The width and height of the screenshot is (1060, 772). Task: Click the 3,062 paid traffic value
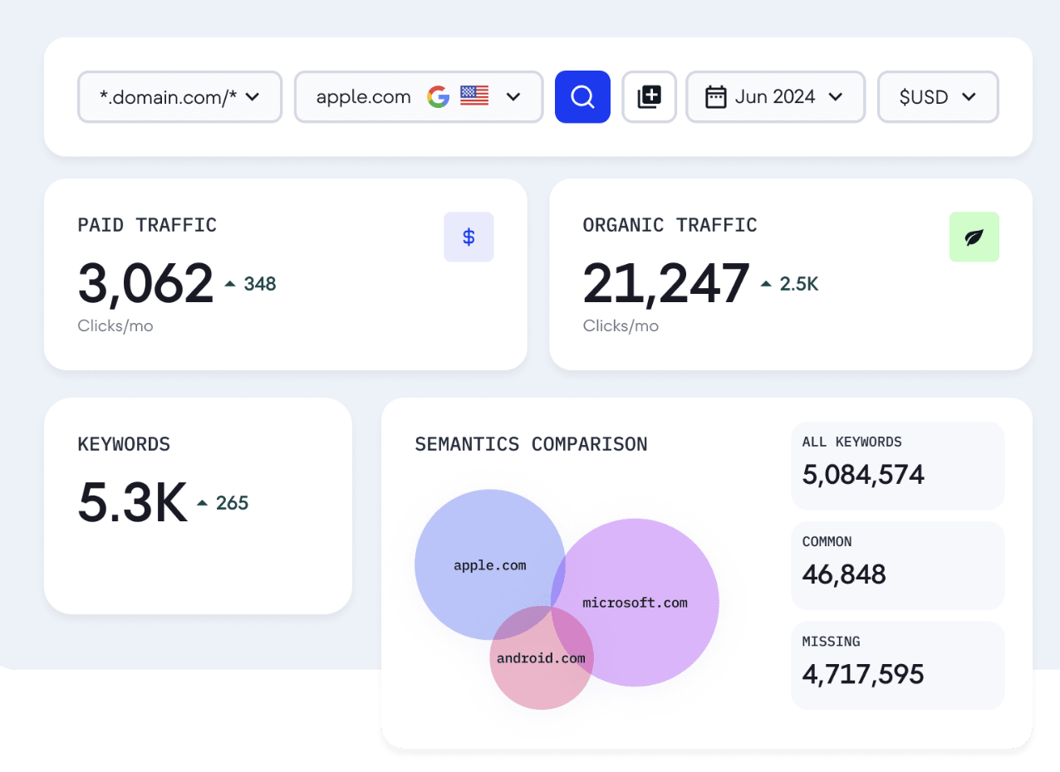pyautogui.click(x=145, y=283)
